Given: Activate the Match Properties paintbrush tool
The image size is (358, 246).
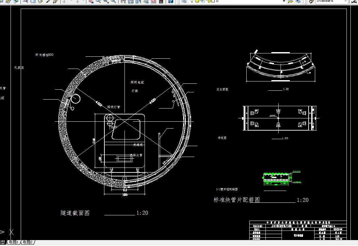Looking at the screenshot, I should [48, 1].
